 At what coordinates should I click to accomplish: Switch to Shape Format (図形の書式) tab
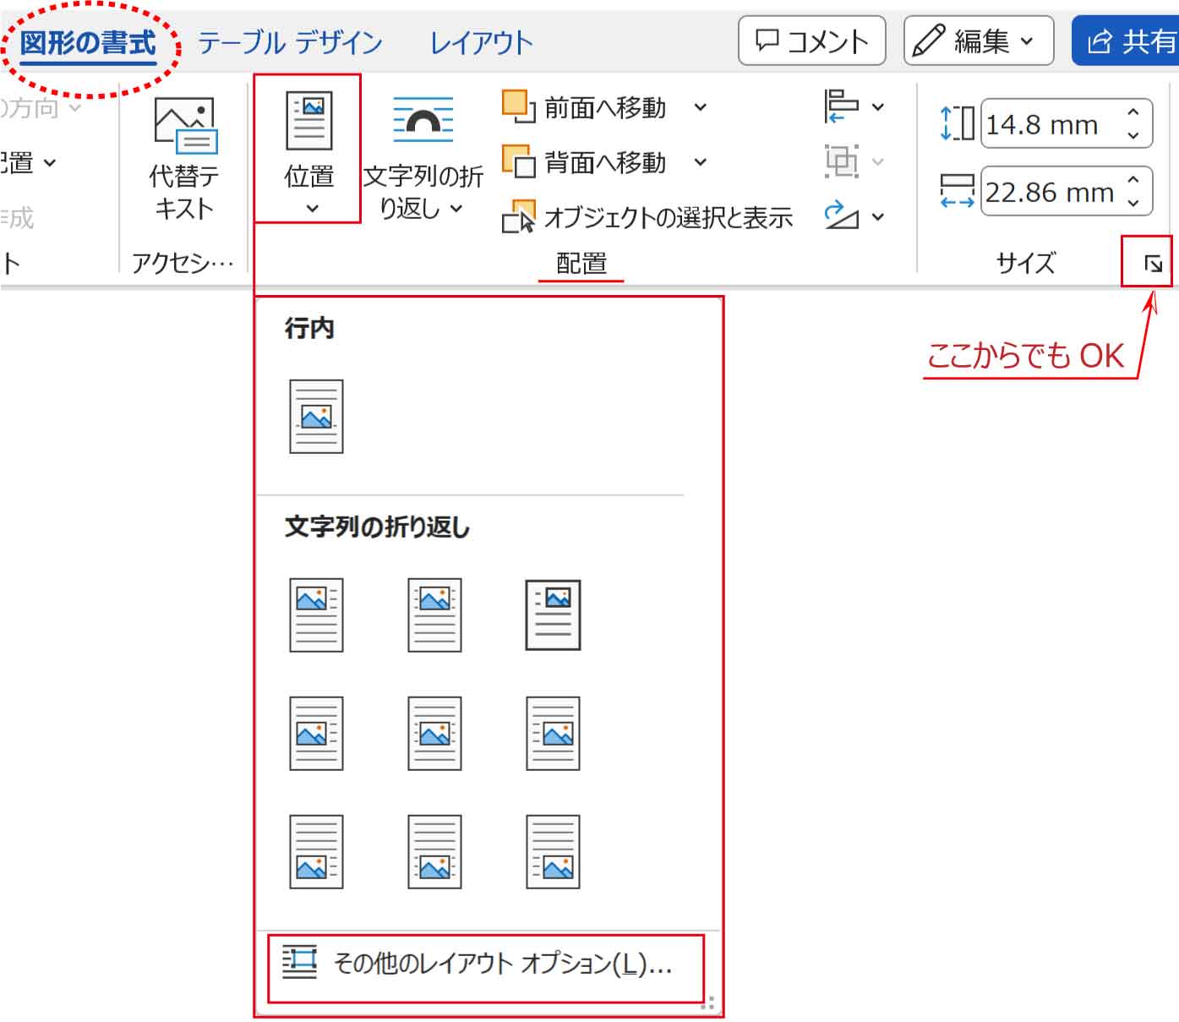coord(89,42)
